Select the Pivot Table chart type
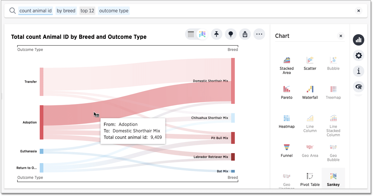Image resolution: width=373 pixels, height=196 pixels. tap(310, 180)
